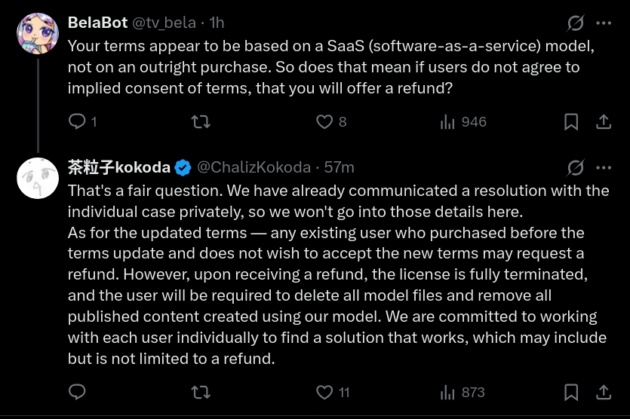The height and width of the screenshot is (419, 630).
Task: Reply to ChalizKokoda's tweet
Action: (78, 392)
